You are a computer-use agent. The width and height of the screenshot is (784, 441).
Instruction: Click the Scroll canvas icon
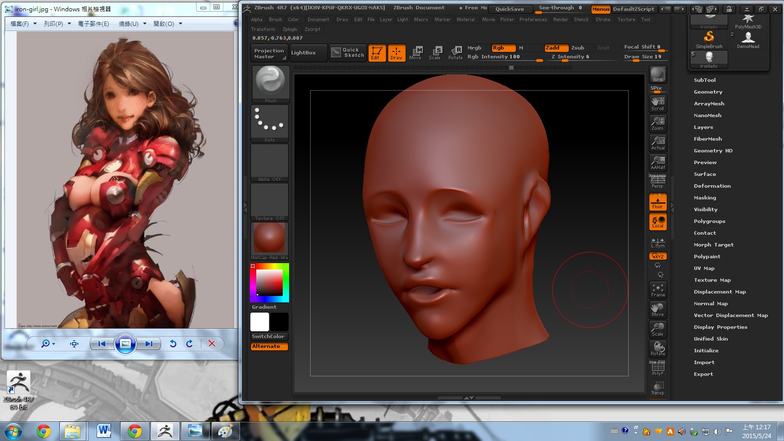(658, 103)
